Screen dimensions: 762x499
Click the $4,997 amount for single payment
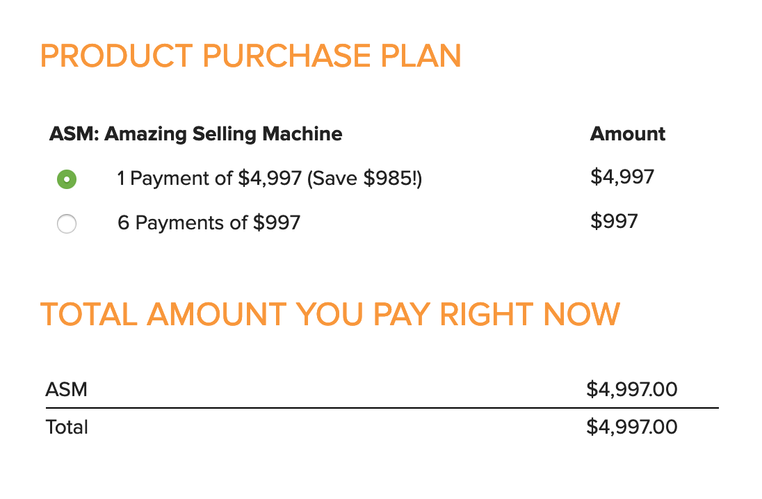pyautogui.click(x=622, y=177)
